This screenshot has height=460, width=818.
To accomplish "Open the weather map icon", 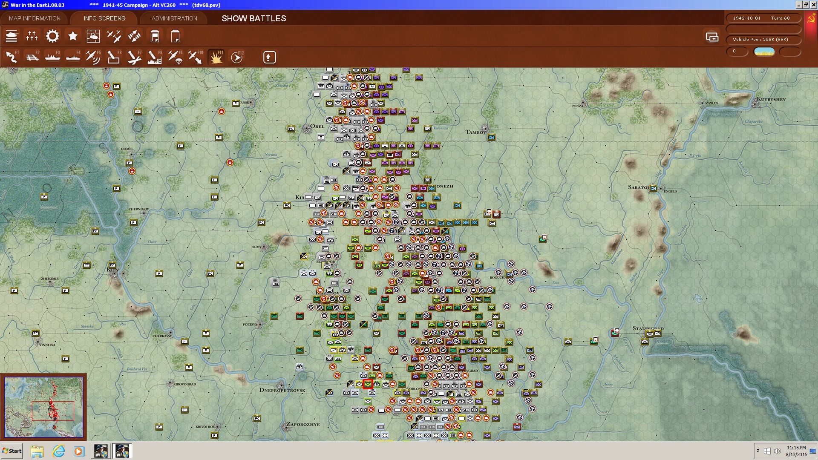I will tap(93, 36).
